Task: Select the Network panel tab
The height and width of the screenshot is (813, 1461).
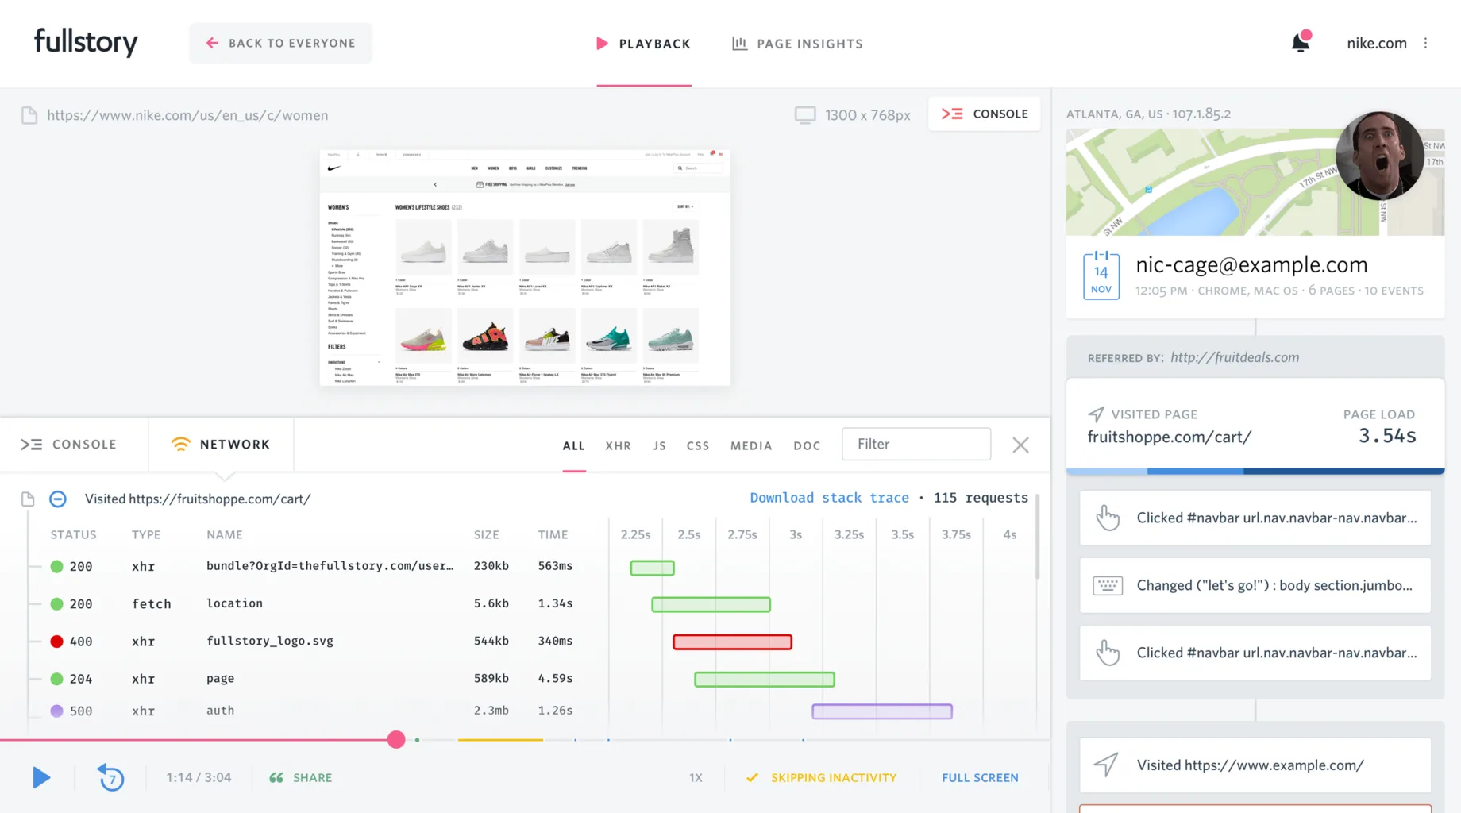Action: point(221,445)
